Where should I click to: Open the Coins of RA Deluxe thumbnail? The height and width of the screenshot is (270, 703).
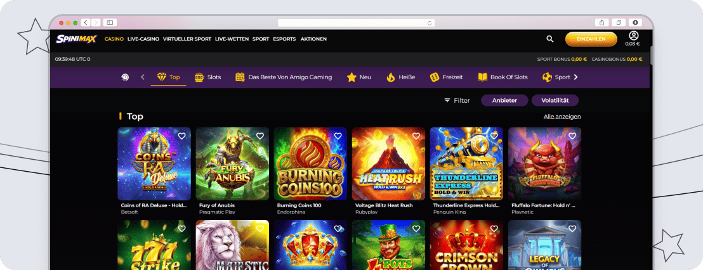(x=154, y=164)
